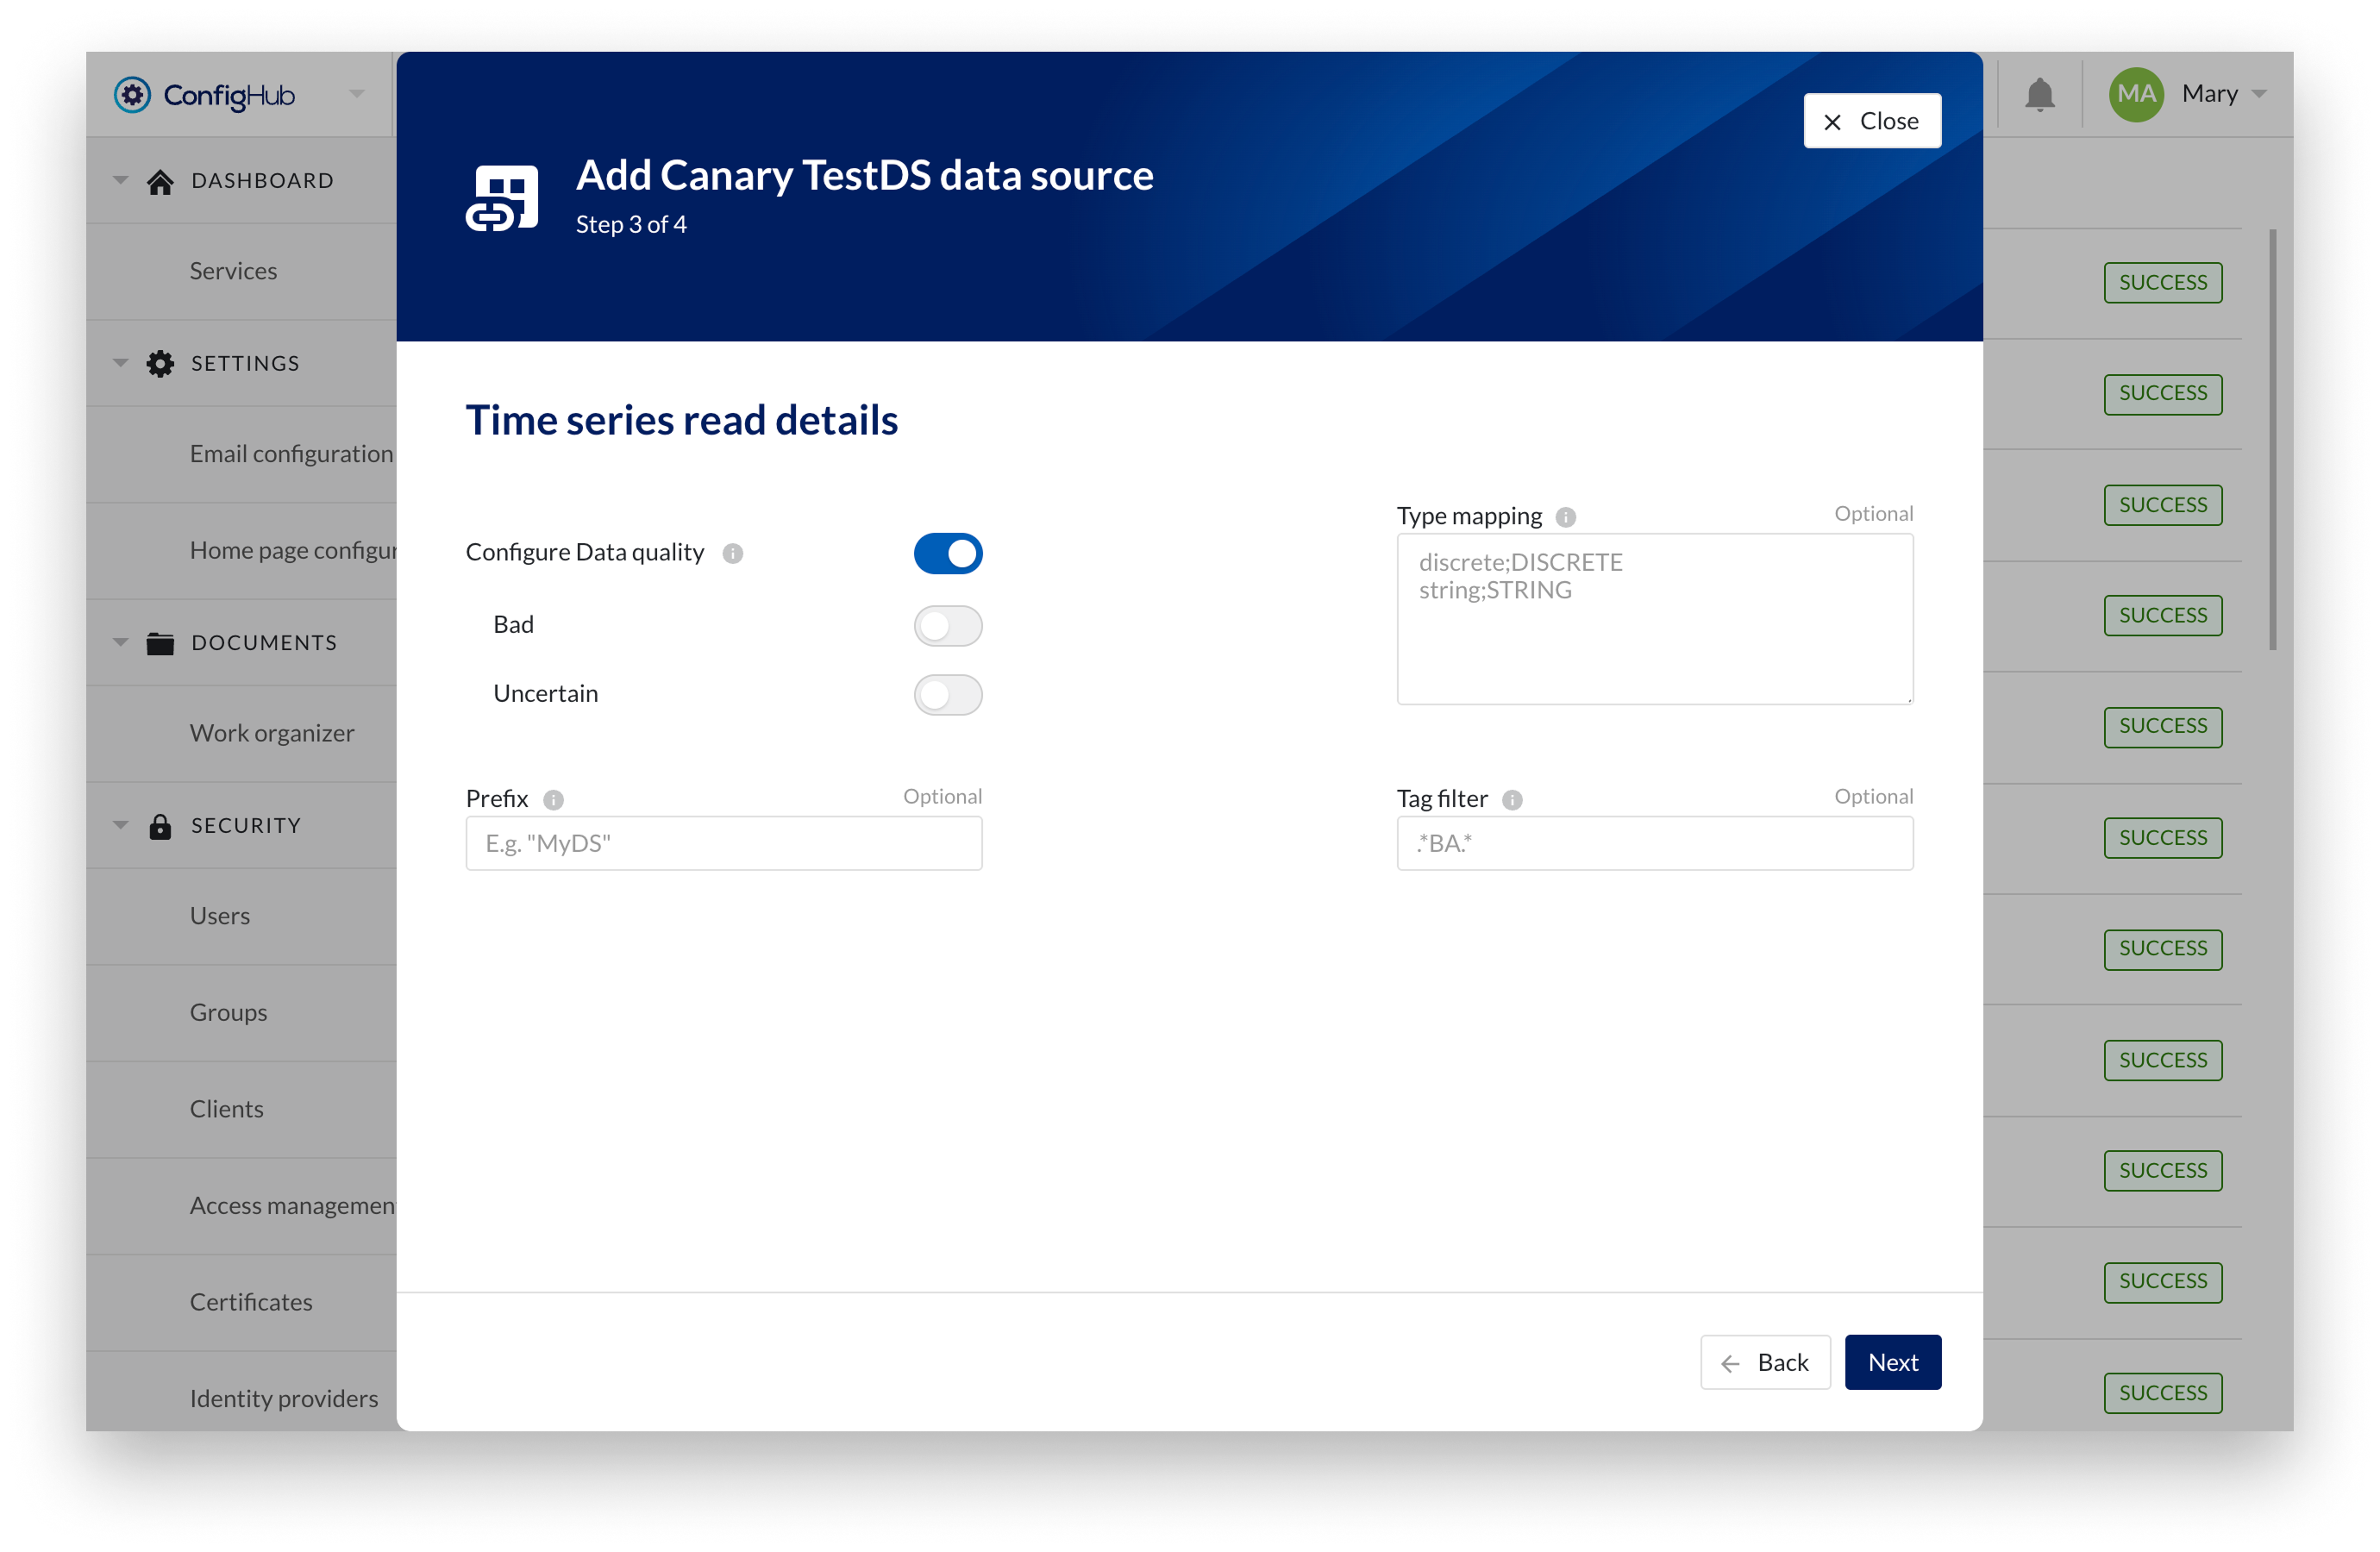
Task: Go Back to previous step
Action: [x=1765, y=1362]
